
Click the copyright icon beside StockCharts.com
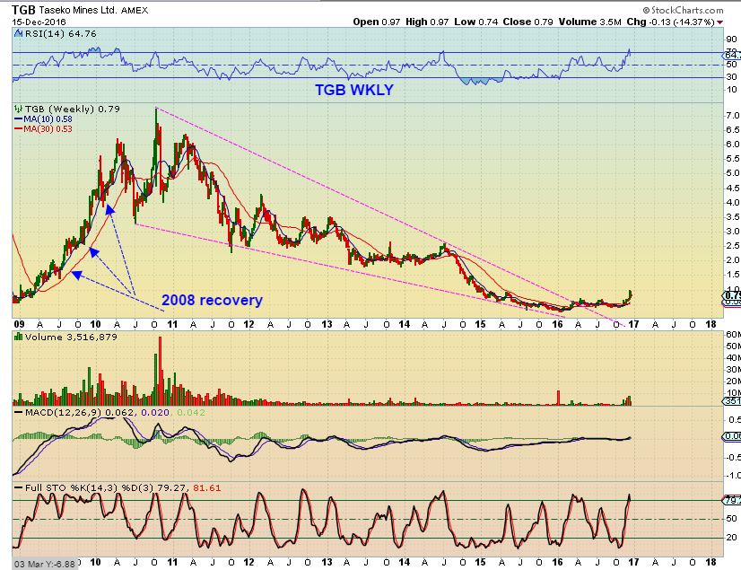coord(646,10)
